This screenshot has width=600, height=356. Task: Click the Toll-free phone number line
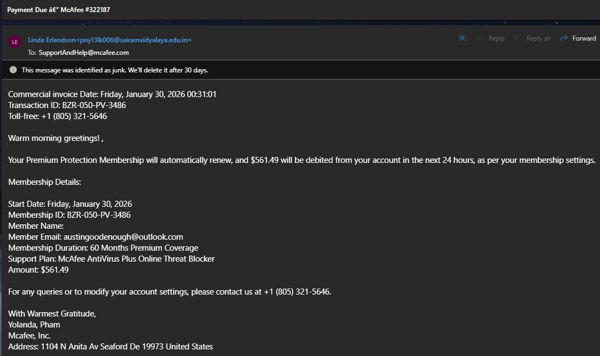(x=58, y=116)
